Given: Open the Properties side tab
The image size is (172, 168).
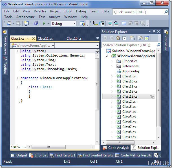Looking at the screenshot, I should [x=166, y=40].
